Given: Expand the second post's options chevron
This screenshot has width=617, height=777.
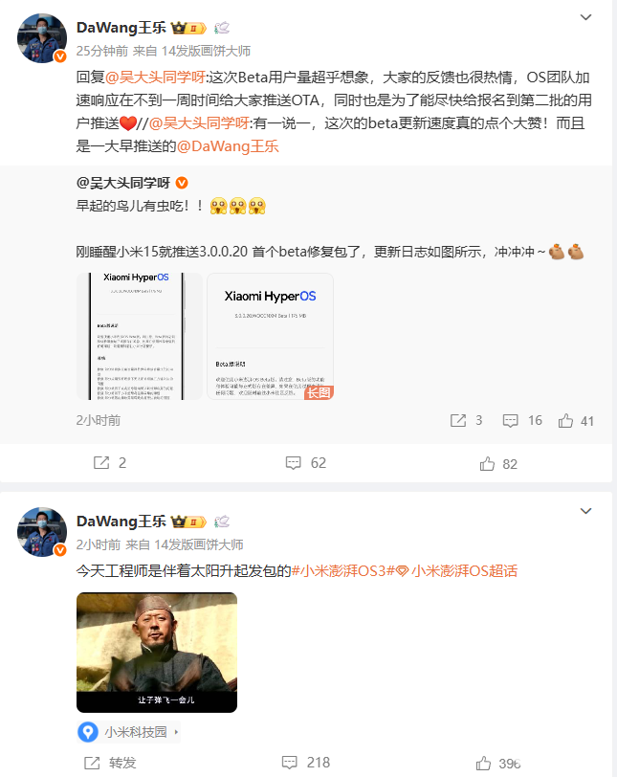Looking at the screenshot, I should click(x=585, y=511).
